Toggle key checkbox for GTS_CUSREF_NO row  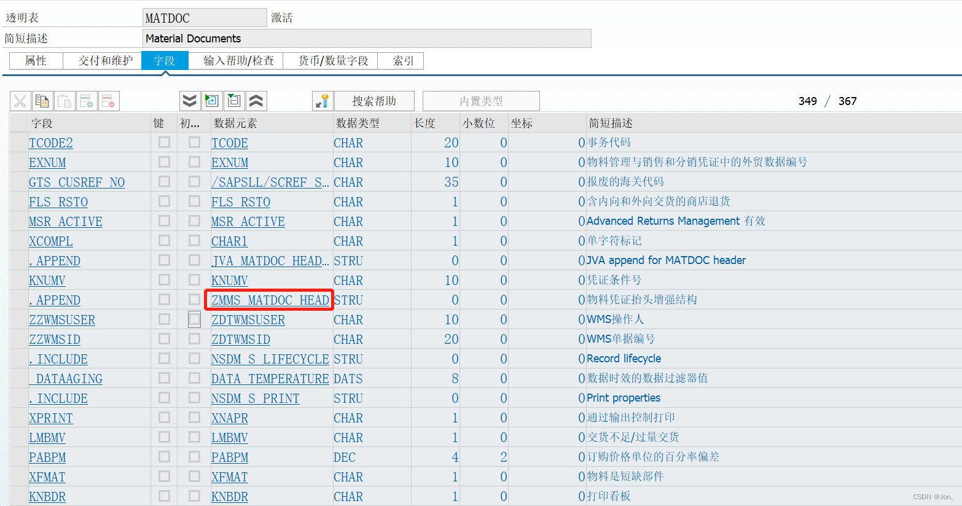pos(164,182)
